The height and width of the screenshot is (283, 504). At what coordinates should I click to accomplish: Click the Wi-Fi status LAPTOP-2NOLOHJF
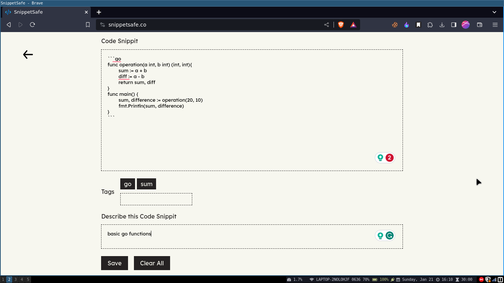pyautogui.click(x=339, y=280)
